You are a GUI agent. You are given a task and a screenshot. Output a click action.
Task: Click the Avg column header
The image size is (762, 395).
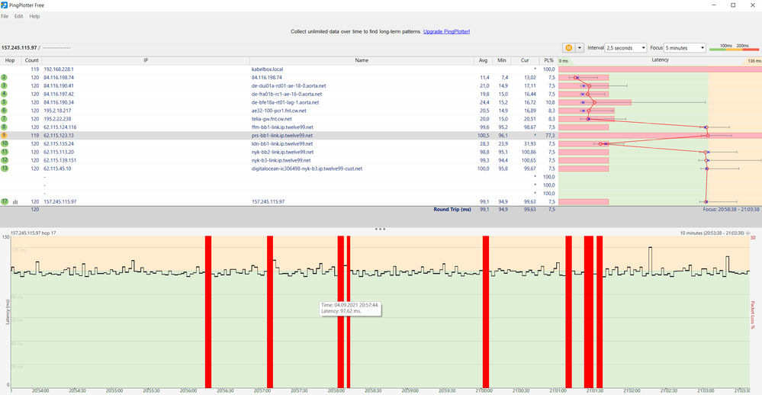click(483, 60)
